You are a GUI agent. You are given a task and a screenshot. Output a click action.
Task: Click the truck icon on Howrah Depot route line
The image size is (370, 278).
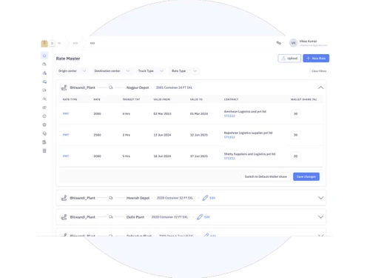tap(111, 198)
